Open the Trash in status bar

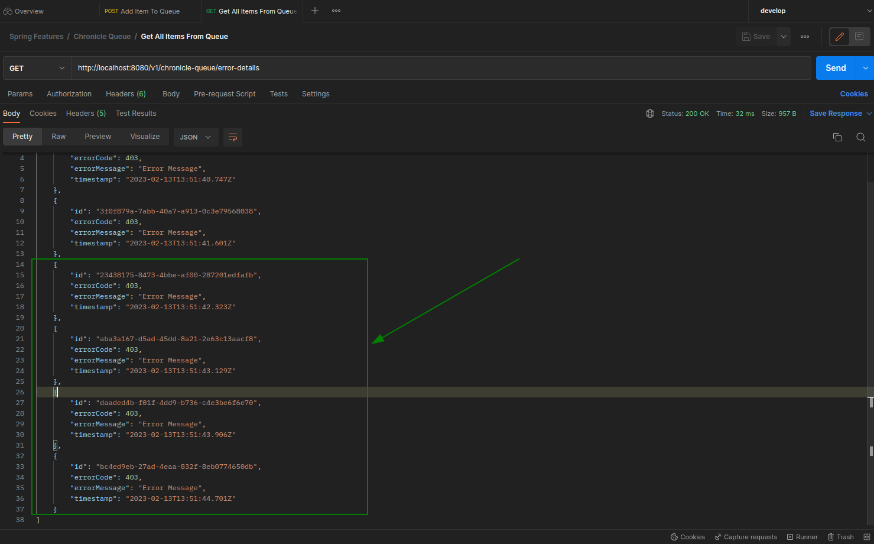[x=840, y=537]
